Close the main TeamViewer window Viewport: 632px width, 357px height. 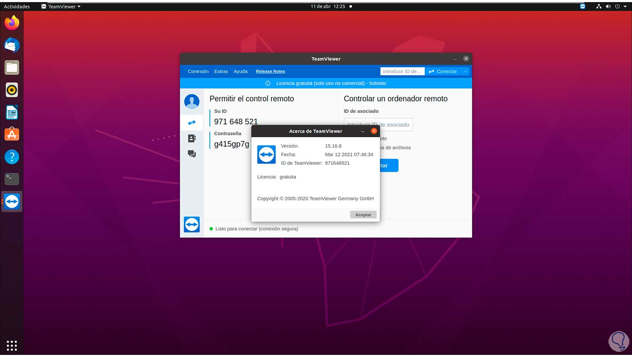(x=466, y=59)
